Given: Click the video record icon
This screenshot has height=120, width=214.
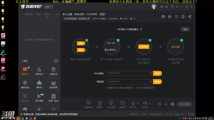Looking at the screenshot, I should click(159, 104).
